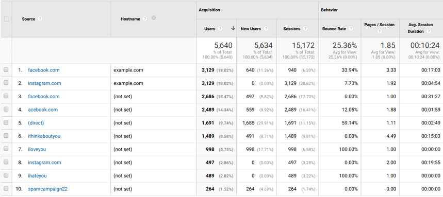Click help icon beside Avg. Session Duration
Viewport: 443px width, 197px height.
429,31
